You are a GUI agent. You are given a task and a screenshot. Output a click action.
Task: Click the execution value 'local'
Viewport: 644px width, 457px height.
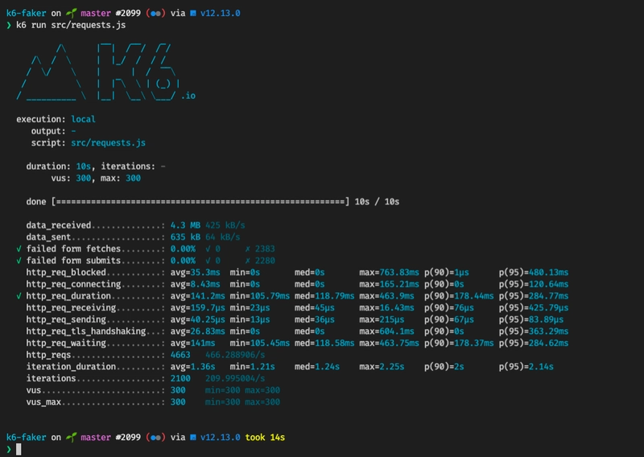(83, 119)
